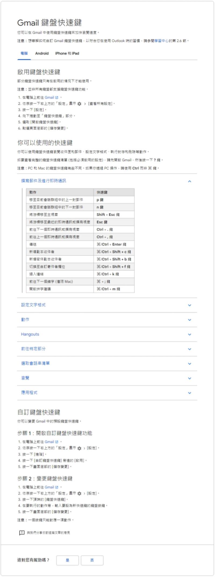Open the 學習中心 link
The height and width of the screenshot is (577, 215).
pyautogui.click(x=162, y=41)
